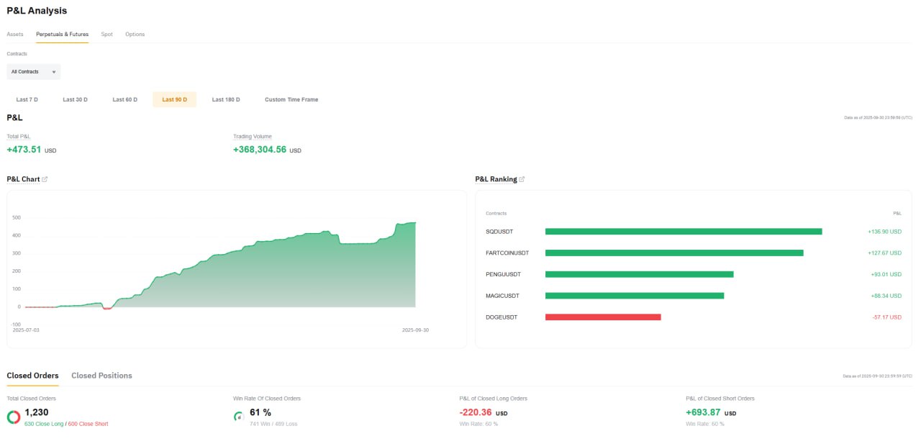The image size is (921, 444).
Task: Switch to Last 60 D range
Action: (124, 99)
